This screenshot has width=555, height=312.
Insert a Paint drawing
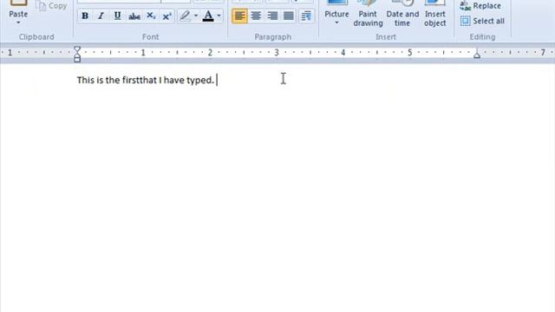pyautogui.click(x=368, y=14)
